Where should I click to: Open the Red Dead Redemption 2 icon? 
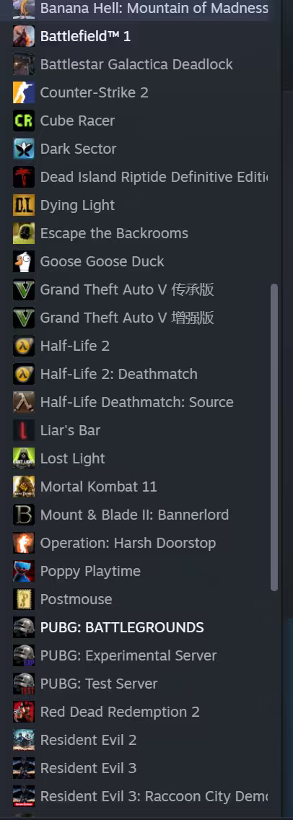coord(24,712)
